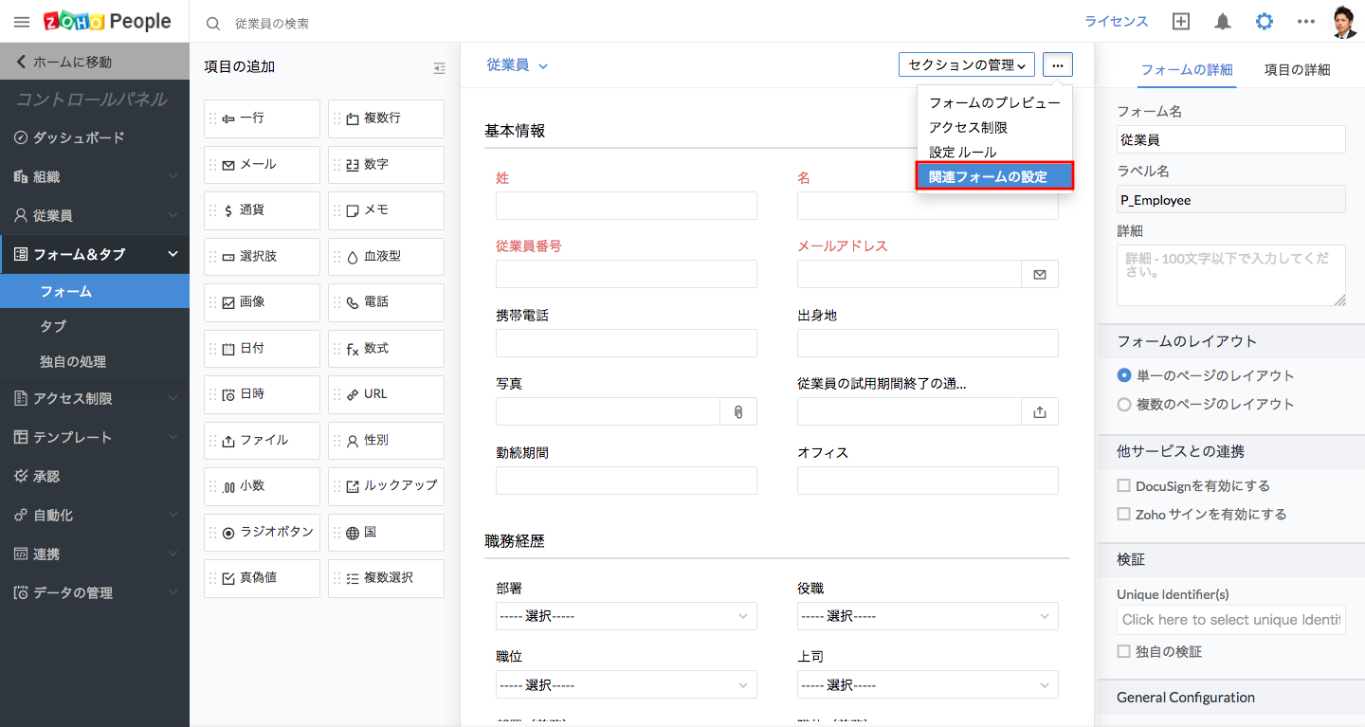Switch to the 項目の詳細 tab
Screen dimensions: 1365x727
[x=1297, y=69]
